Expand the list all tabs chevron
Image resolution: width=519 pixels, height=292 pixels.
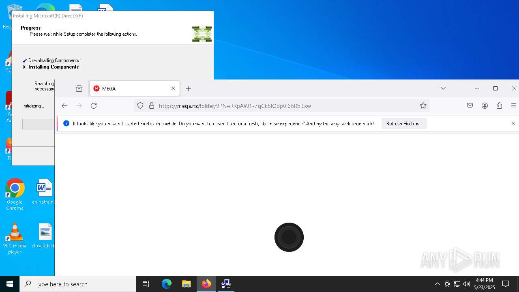(x=443, y=88)
